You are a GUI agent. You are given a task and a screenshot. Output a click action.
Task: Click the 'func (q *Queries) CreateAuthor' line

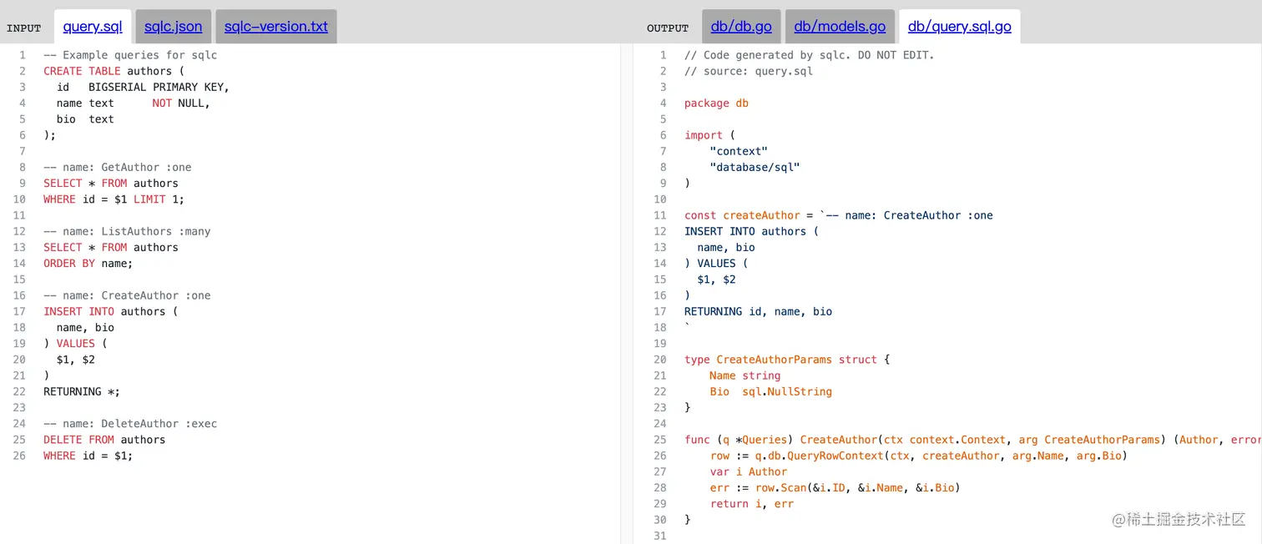(972, 440)
